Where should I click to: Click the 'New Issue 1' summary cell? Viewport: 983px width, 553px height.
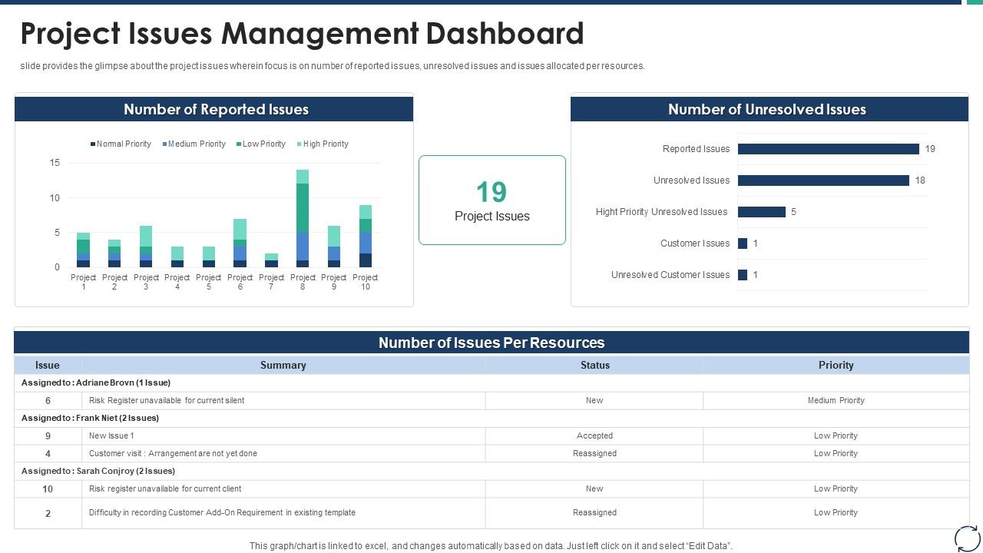[283, 435]
